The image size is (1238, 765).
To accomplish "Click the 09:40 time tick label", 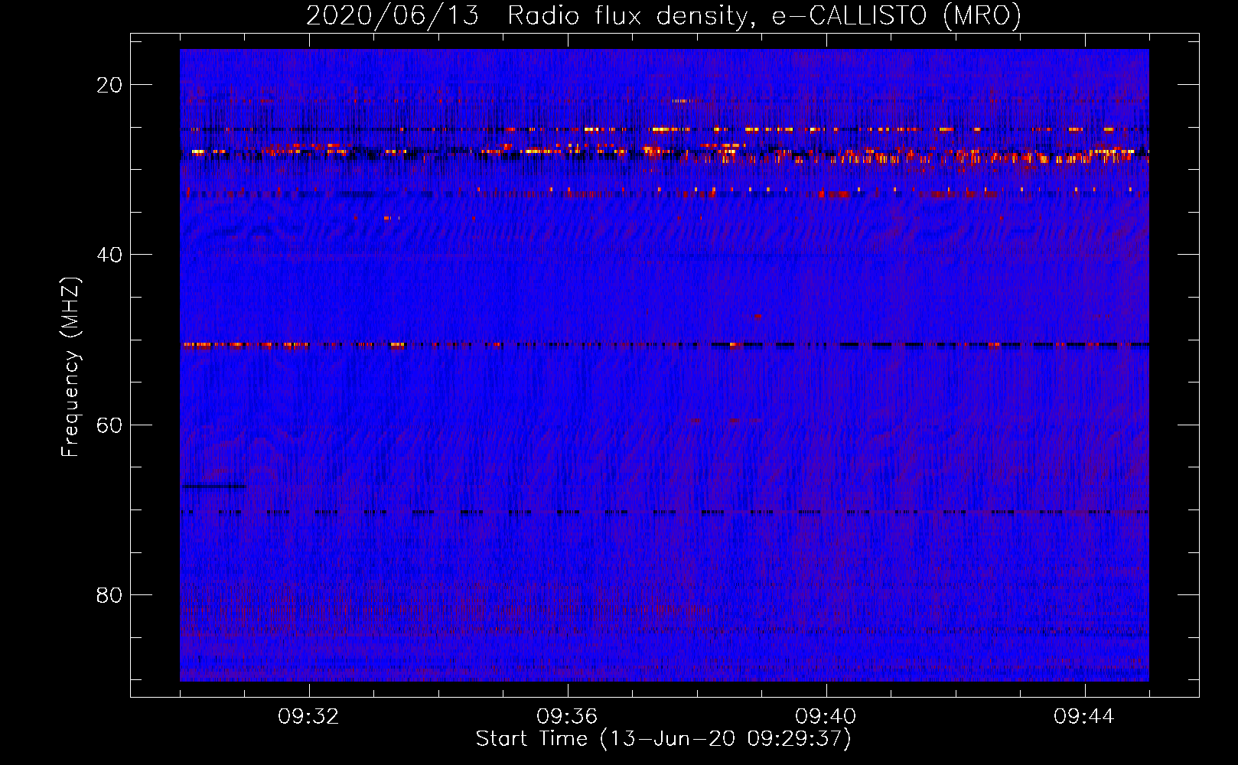I will click(x=826, y=716).
